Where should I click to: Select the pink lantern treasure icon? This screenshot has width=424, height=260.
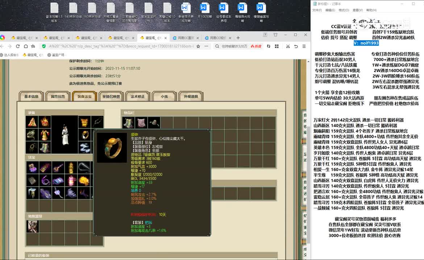tap(71, 180)
